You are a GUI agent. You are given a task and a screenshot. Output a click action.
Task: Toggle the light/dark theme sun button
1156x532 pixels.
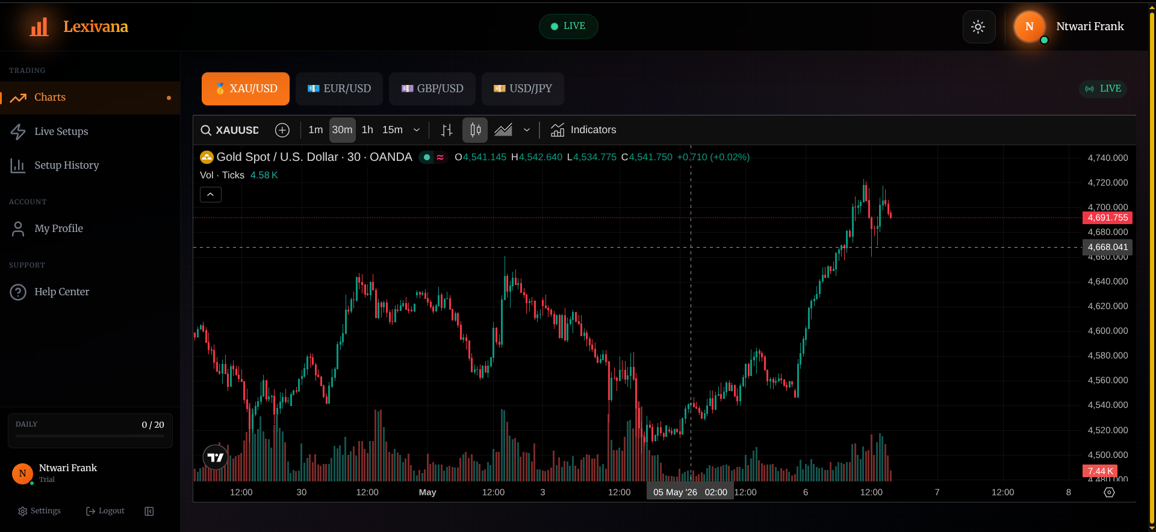coord(978,27)
